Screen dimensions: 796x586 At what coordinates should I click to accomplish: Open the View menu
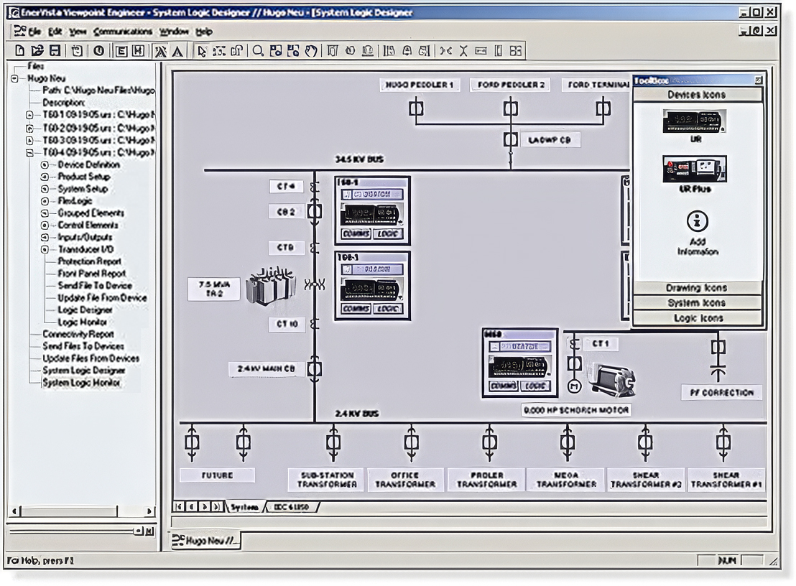(x=78, y=32)
